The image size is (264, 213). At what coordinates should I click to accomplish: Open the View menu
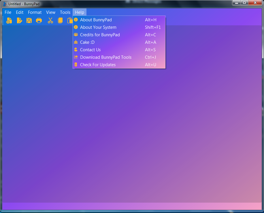coord(51,12)
